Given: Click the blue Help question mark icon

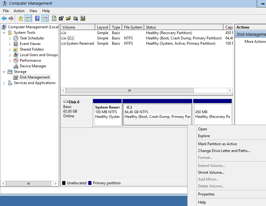Looking at the screenshot, I should tap(37, 19).
